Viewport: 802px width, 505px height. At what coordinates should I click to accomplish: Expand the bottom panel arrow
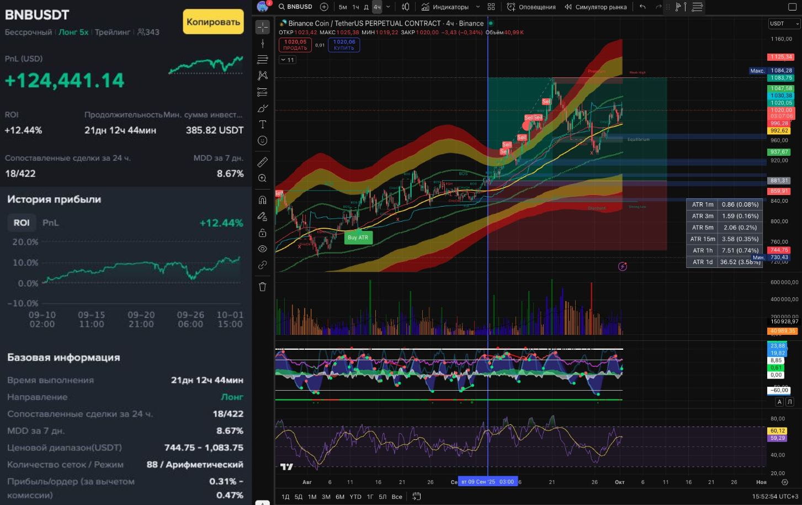(x=263, y=502)
